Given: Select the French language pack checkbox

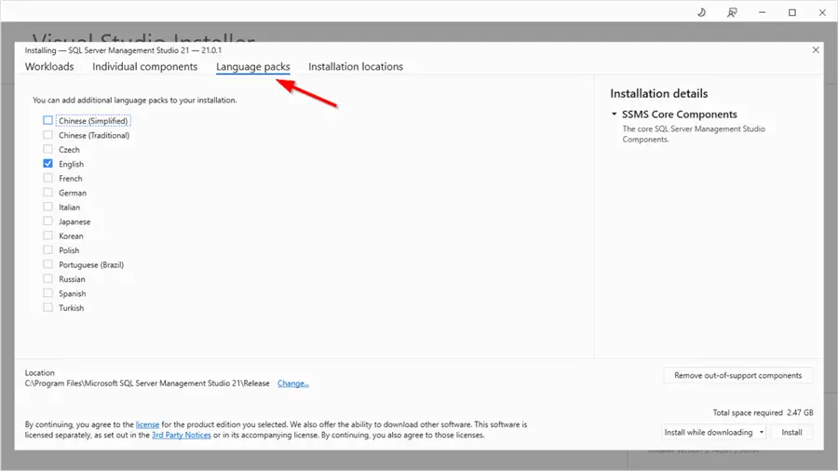Looking at the screenshot, I should coord(48,179).
